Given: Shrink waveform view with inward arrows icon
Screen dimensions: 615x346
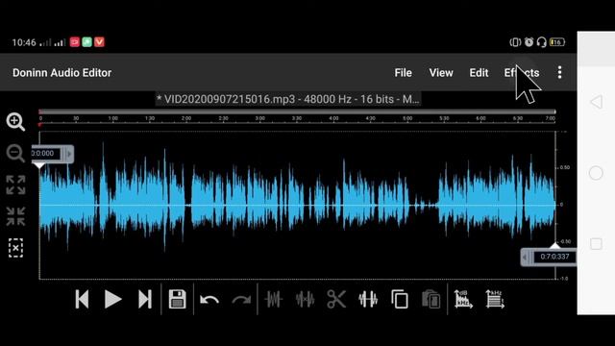Looking at the screenshot, I should [15, 216].
